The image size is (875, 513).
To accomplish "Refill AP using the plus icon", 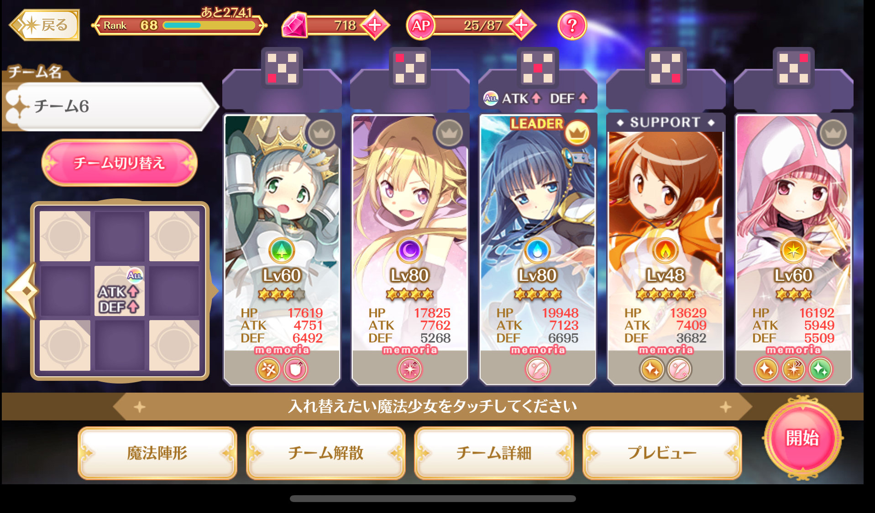I will click(x=521, y=25).
